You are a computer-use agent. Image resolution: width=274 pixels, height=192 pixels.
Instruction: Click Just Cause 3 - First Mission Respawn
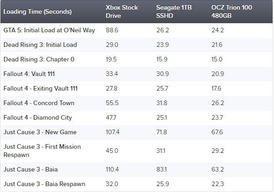coord(42,151)
